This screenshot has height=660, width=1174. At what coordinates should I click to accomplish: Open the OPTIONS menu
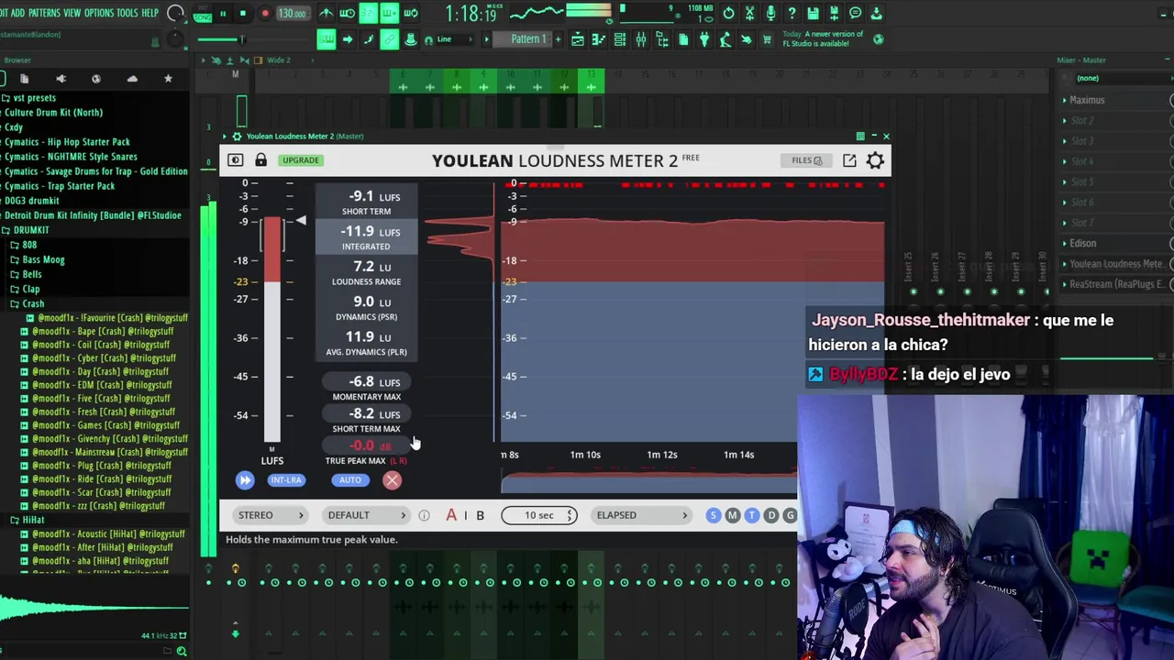(99, 13)
